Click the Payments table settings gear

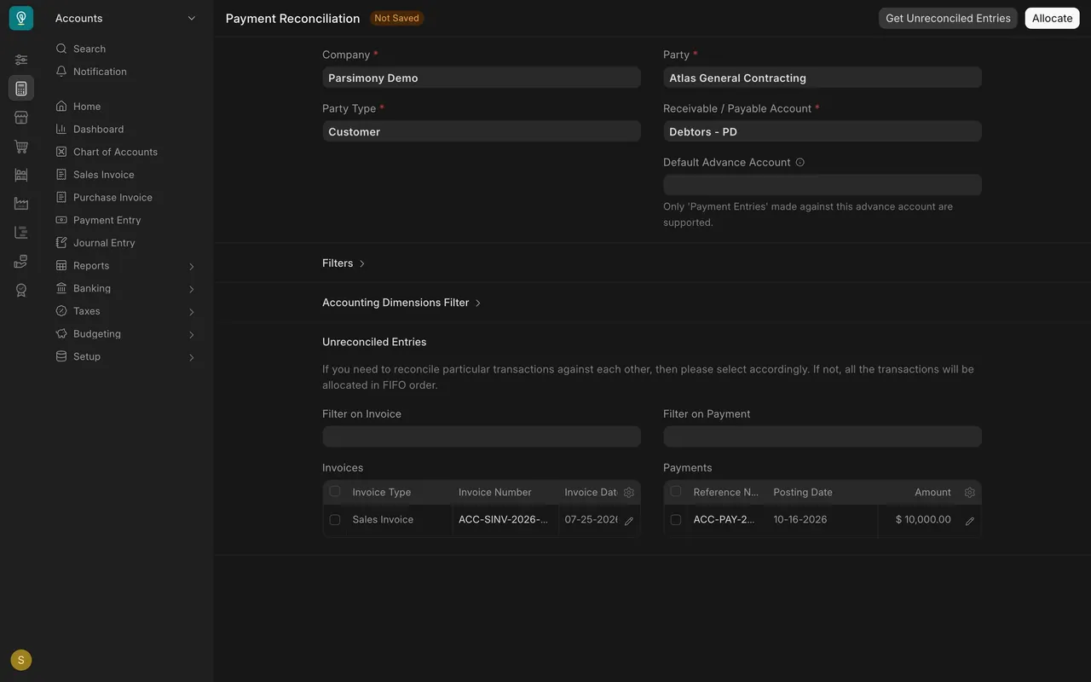pos(969,493)
